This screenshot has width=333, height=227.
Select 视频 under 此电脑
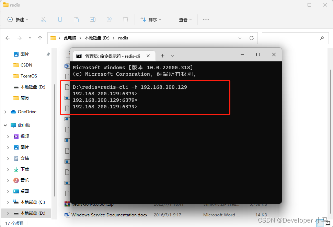click(25, 136)
